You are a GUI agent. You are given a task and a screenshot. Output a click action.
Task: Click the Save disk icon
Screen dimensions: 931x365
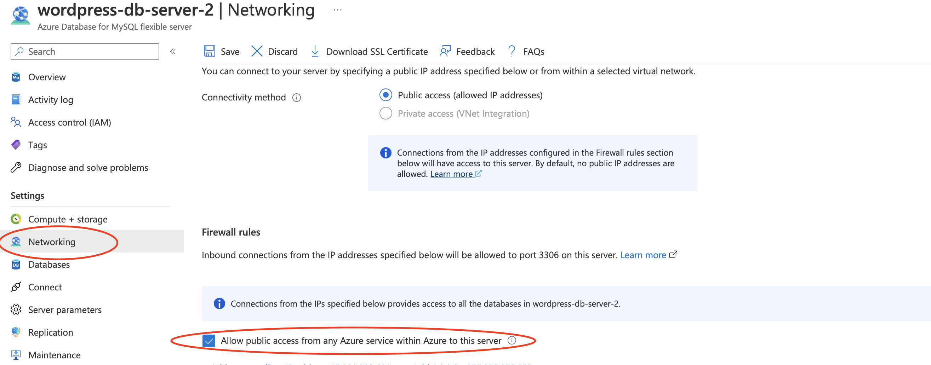209,51
